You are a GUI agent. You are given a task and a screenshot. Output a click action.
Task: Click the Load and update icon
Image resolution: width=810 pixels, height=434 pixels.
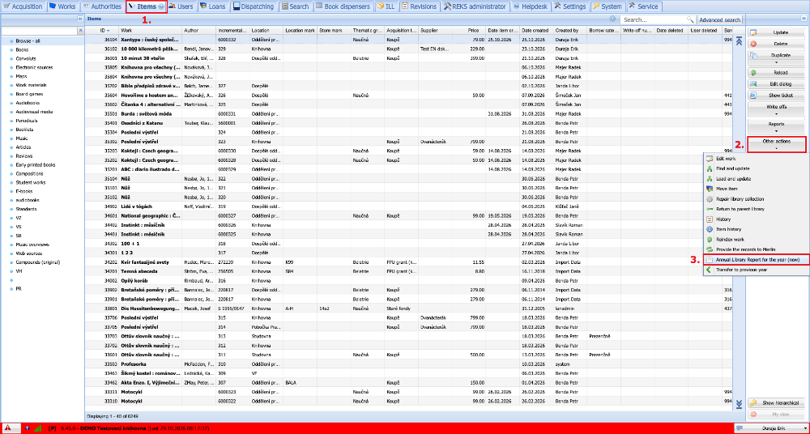(710, 179)
